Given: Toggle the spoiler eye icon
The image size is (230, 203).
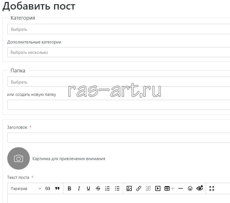Looking at the screenshot, I should pos(200,188).
